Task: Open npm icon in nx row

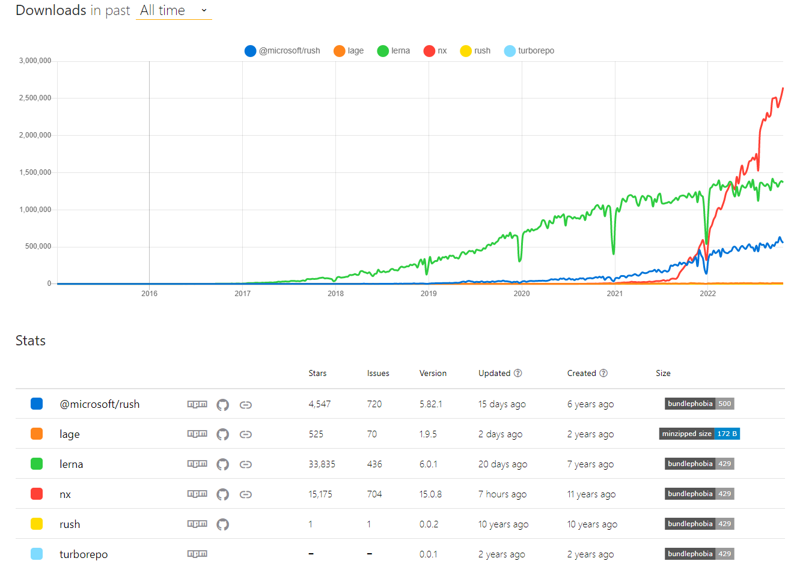Action: [x=197, y=494]
